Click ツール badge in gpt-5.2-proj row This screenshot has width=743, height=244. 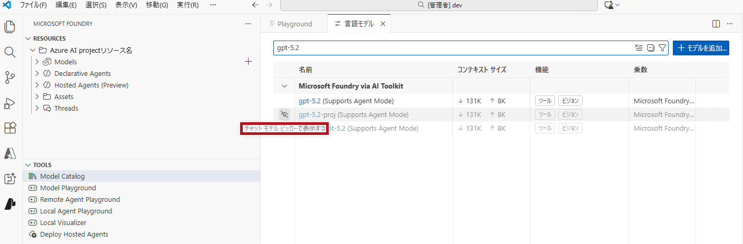point(545,114)
